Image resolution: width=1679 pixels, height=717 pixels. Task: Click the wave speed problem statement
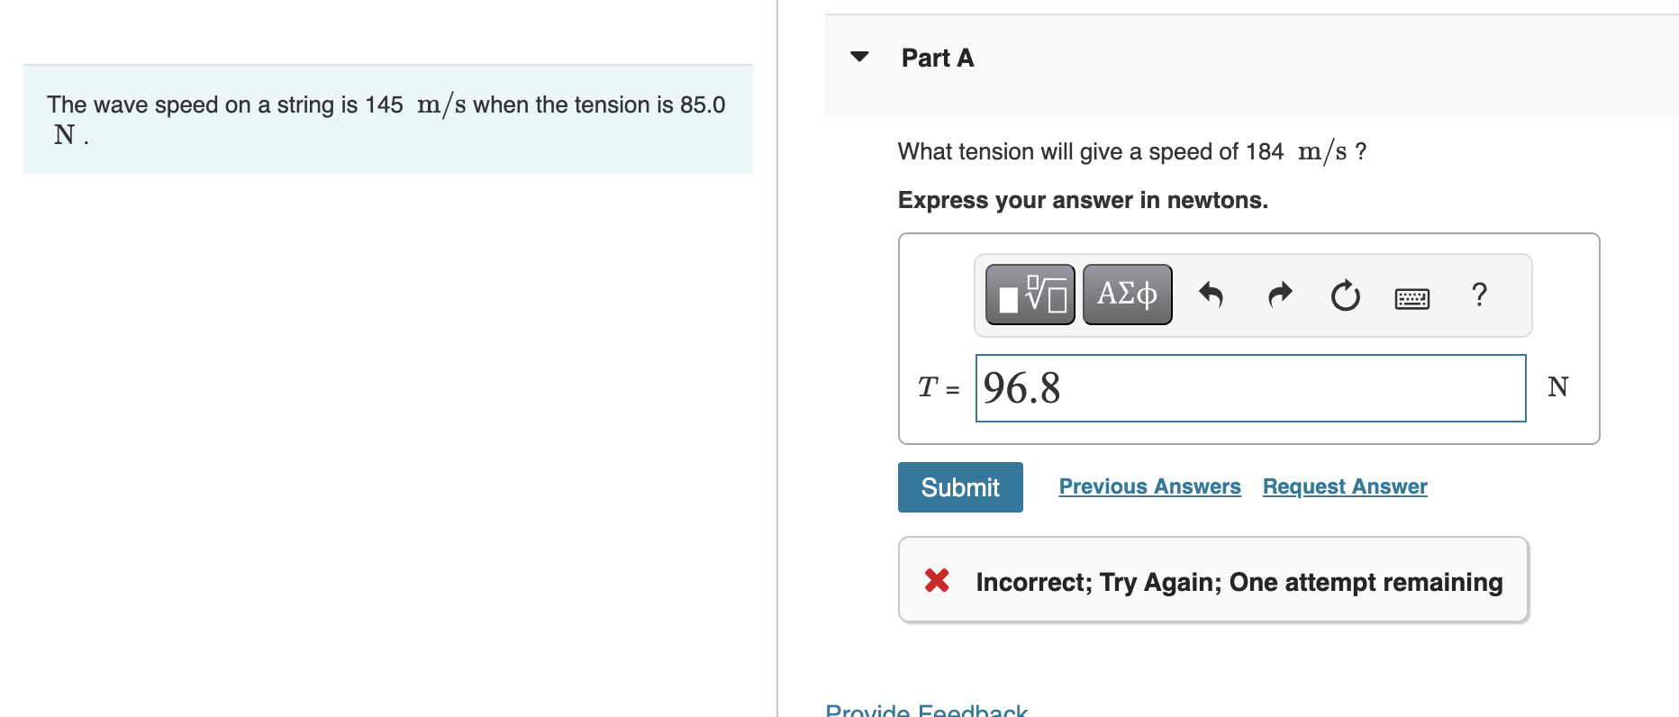point(386,119)
